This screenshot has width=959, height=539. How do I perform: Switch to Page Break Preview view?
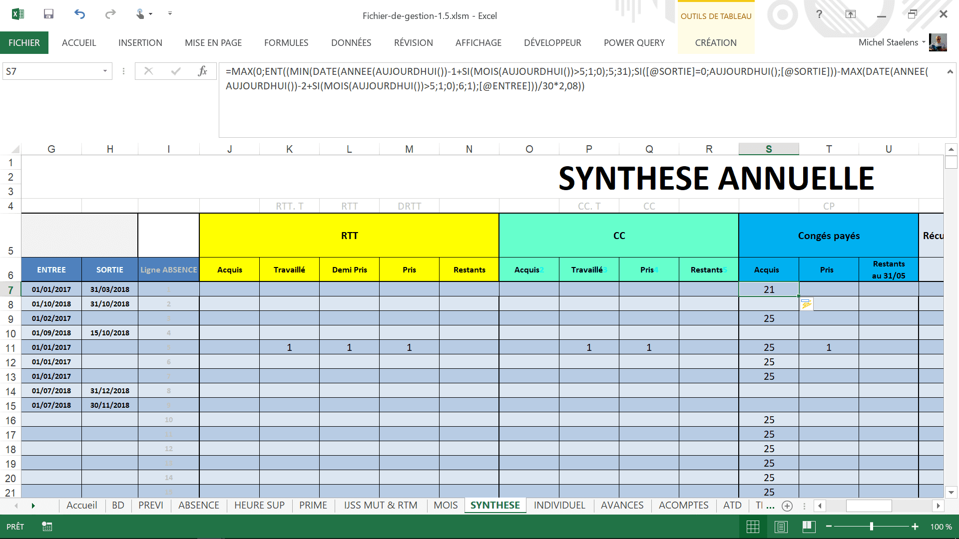point(809,527)
